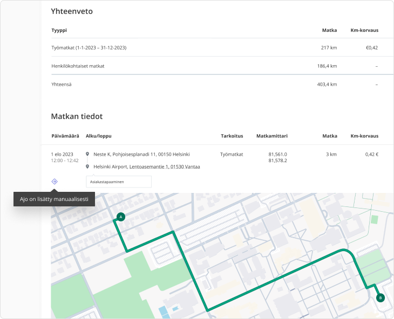Select route end marker B on map
This screenshot has width=394, height=319.
coord(380,297)
